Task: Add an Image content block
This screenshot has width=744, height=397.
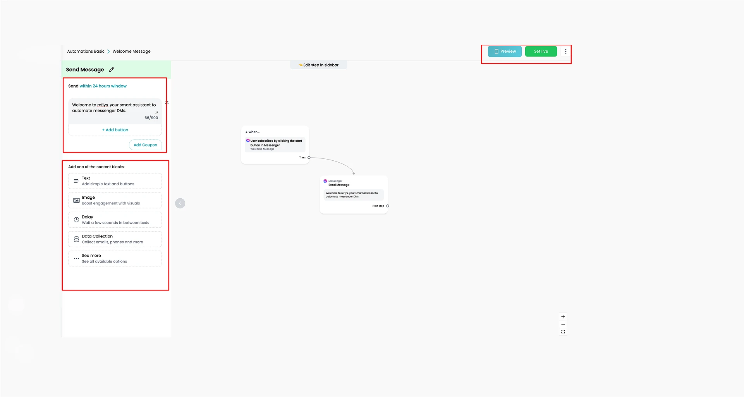Action: 115,201
